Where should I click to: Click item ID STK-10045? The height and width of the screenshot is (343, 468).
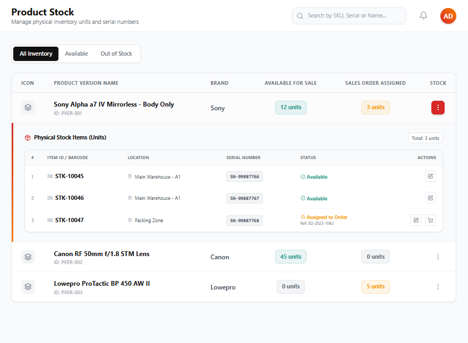pyautogui.click(x=69, y=176)
